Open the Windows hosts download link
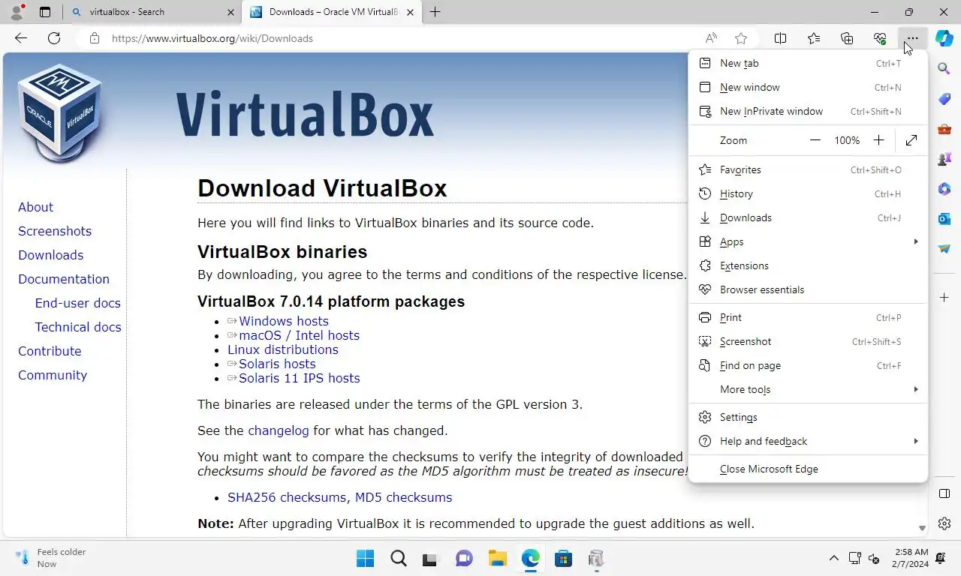This screenshot has height=576, width=961. (284, 321)
